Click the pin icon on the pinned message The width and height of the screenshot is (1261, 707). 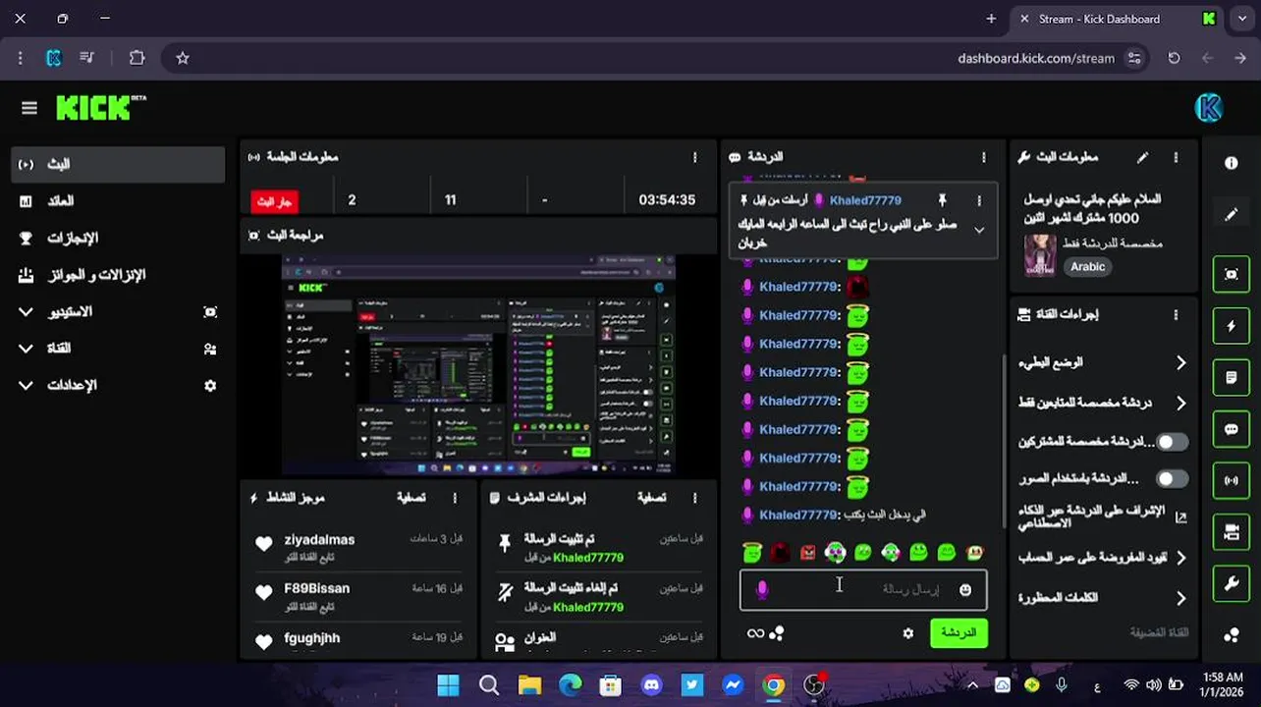pyautogui.click(x=942, y=200)
